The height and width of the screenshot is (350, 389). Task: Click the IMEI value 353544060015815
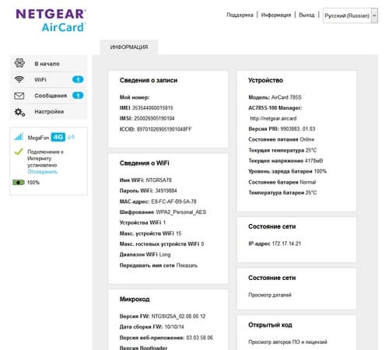click(152, 108)
